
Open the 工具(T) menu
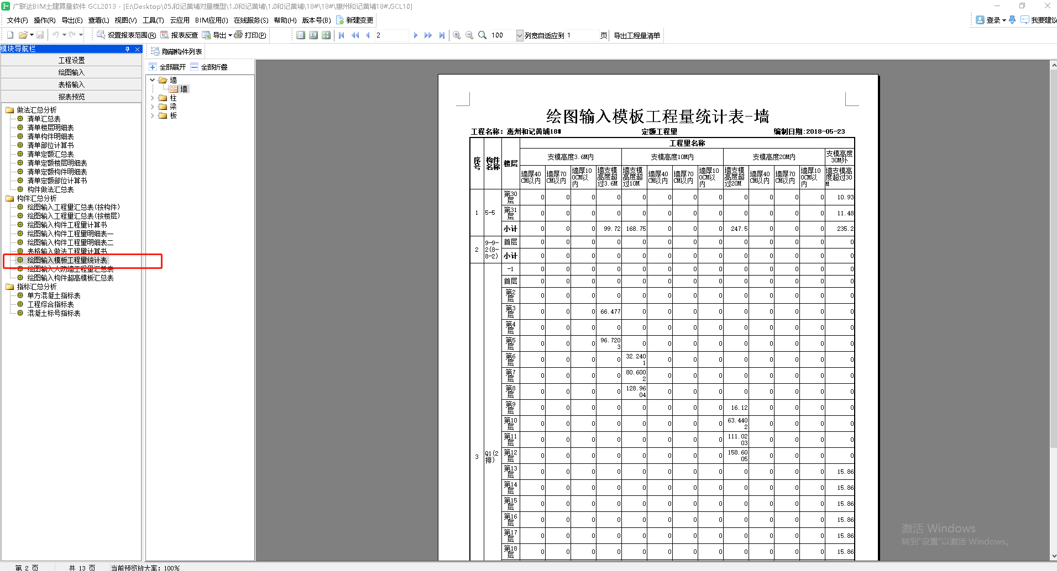click(x=153, y=20)
